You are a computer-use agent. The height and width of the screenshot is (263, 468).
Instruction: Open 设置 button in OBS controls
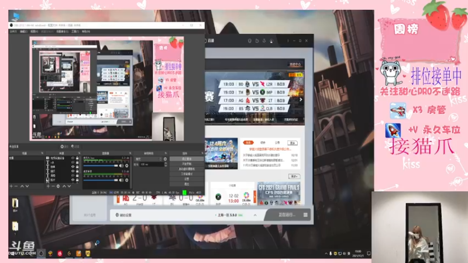pos(187,179)
